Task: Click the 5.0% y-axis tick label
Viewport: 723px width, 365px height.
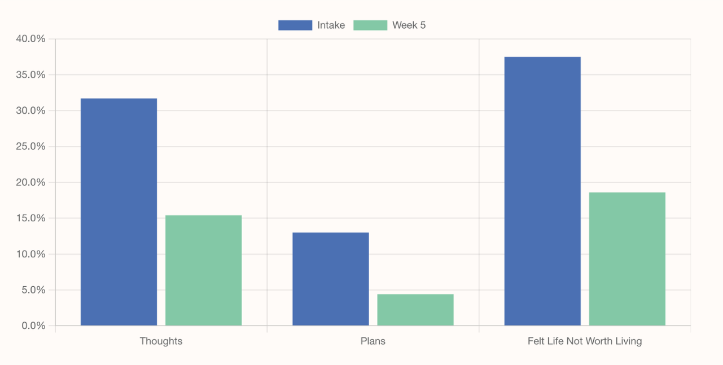Action: (33, 290)
